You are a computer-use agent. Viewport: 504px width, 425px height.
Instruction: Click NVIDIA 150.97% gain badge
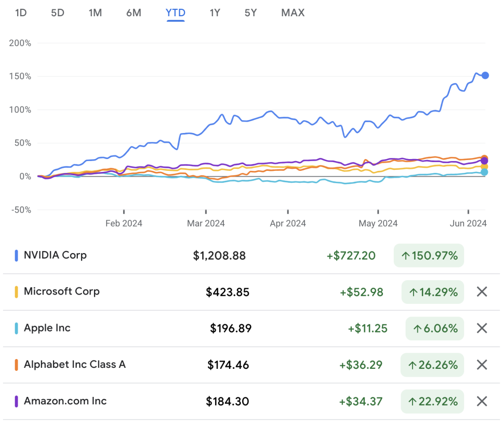click(429, 256)
